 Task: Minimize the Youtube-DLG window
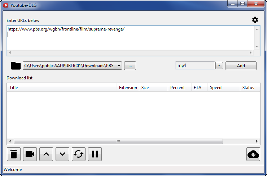point(233,4)
